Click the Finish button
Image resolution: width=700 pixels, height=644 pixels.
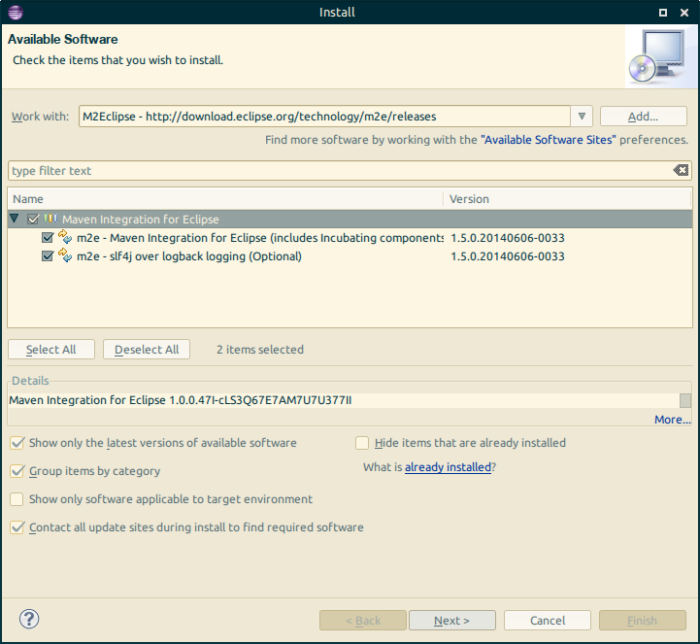point(643,621)
